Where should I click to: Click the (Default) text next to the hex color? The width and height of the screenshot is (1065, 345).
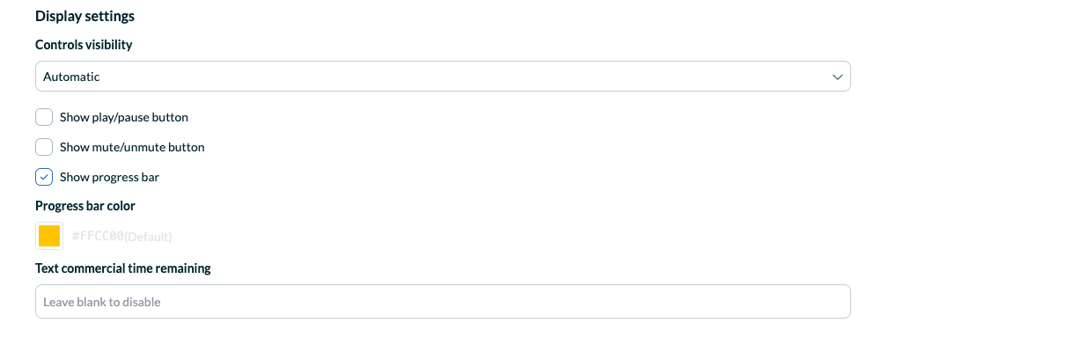(x=148, y=237)
